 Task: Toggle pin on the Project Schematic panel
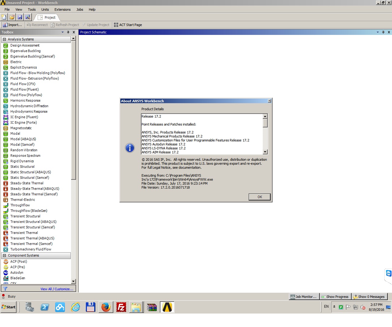click(383, 32)
